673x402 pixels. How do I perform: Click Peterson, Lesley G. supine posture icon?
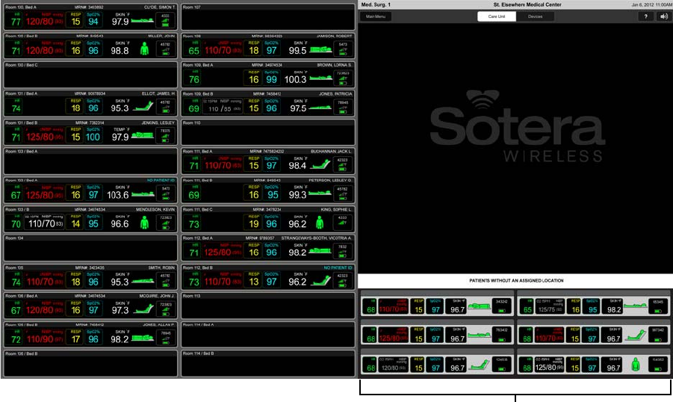pos(320,194)
